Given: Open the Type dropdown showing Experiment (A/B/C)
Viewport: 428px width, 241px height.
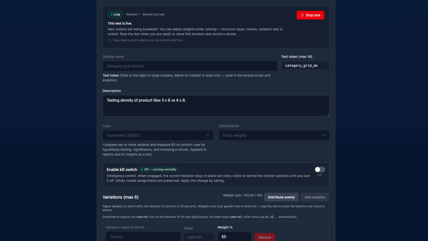Looking at the screenshot, I should (158, 135).
